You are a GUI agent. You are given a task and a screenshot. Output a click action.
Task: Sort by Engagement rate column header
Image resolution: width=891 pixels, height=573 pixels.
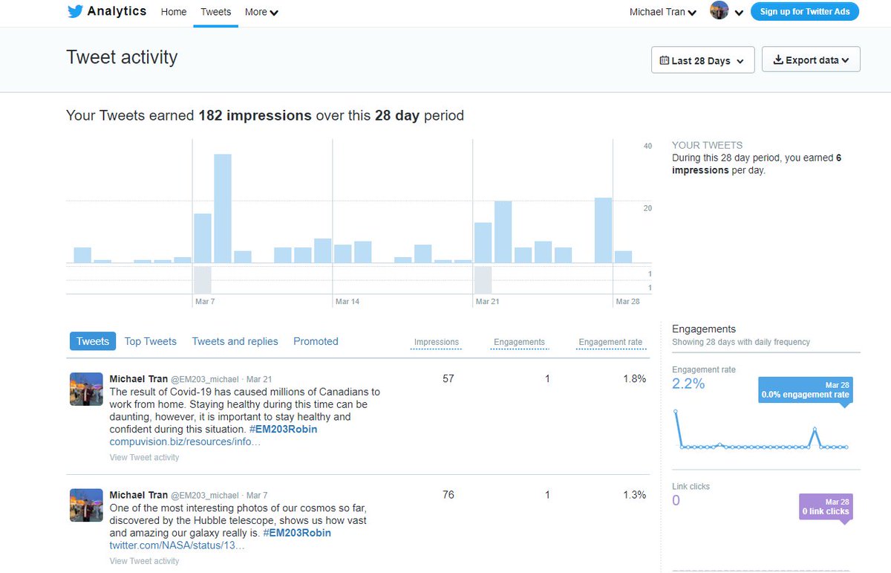click(610, 342)
